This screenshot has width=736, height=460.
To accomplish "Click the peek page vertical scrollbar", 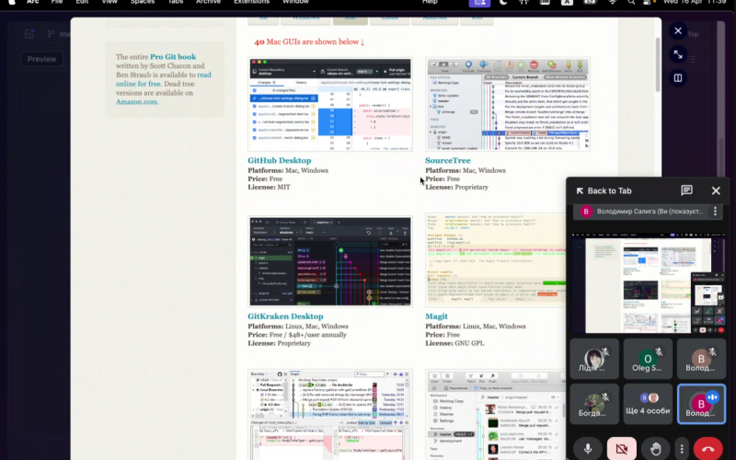I will (x=658, y=63).
